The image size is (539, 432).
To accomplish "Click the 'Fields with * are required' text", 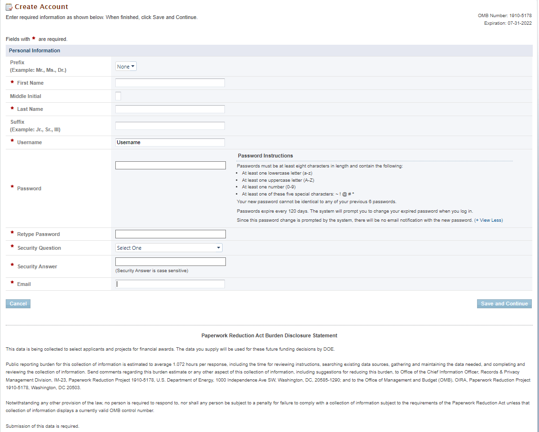I will (x=37, y=39).
